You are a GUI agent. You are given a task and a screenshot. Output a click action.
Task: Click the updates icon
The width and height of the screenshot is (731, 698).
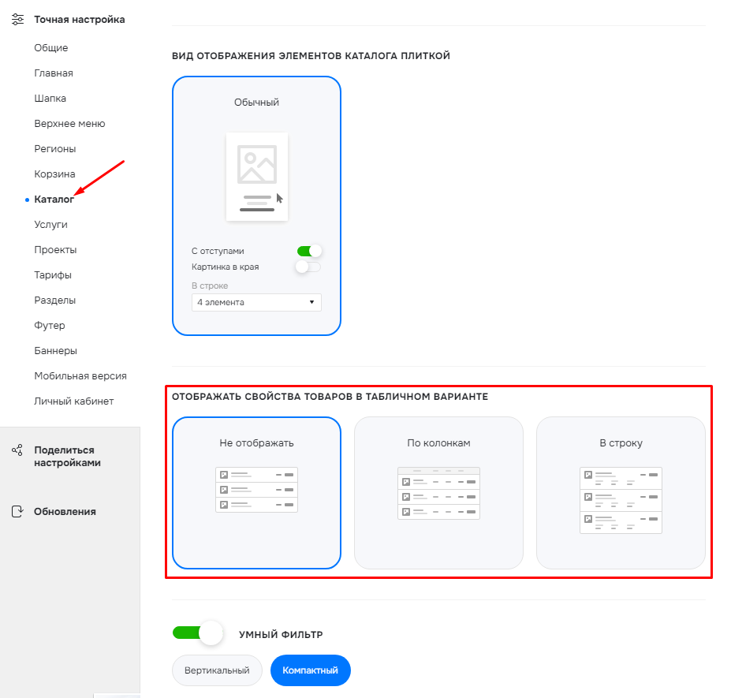17,512
